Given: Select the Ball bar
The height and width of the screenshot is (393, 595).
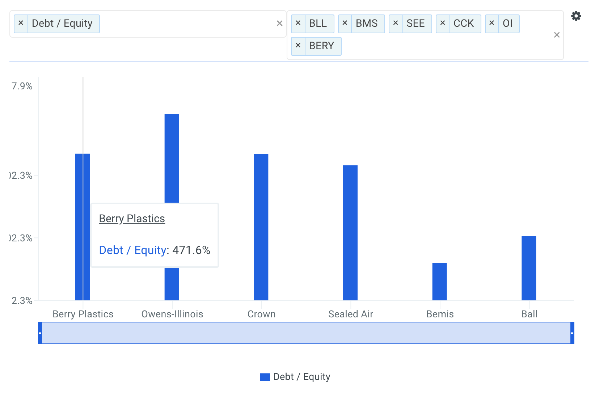Looking at the screenshot, I should 529,268.
